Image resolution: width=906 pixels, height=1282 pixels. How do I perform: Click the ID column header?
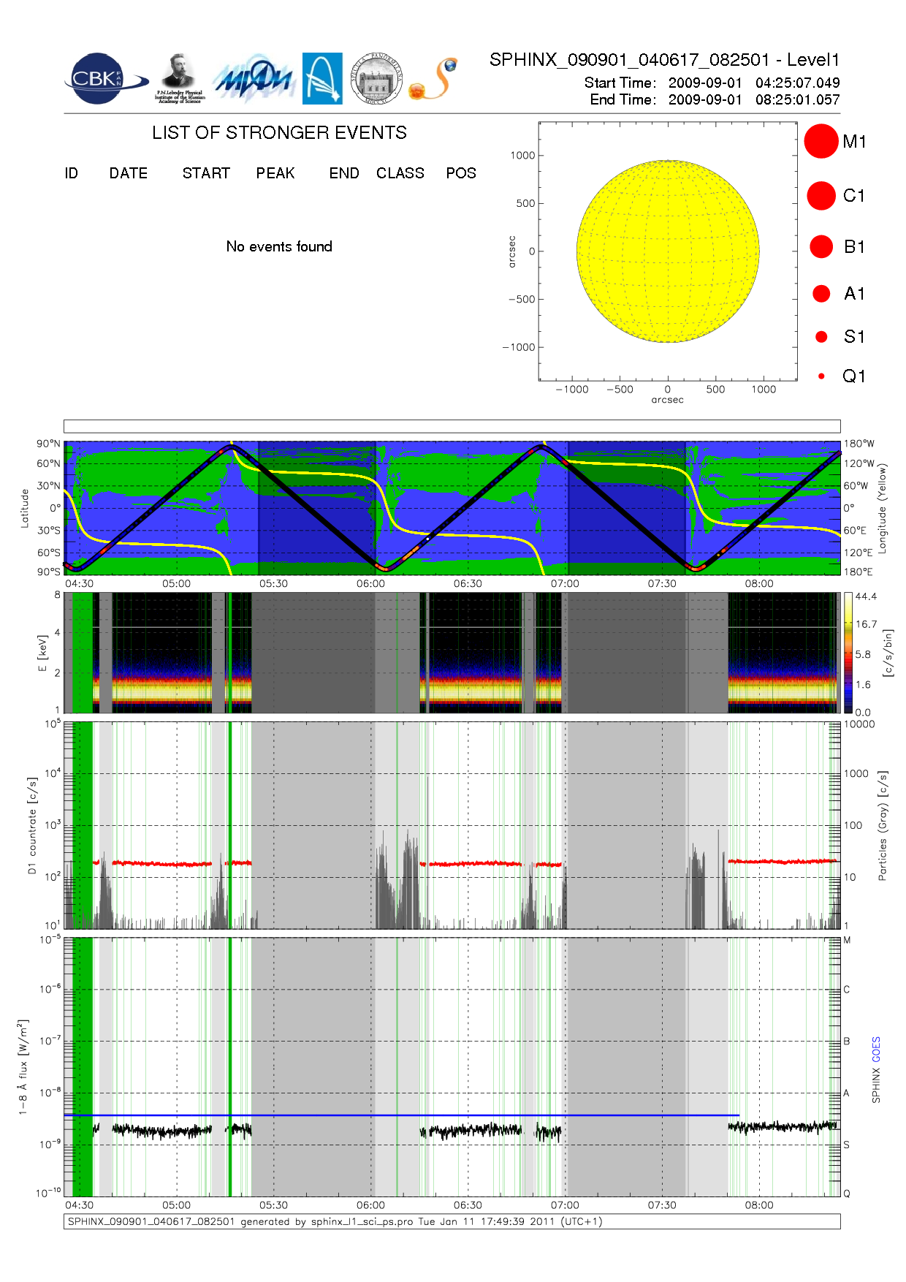pyautogui.click(x=71, y=173)
